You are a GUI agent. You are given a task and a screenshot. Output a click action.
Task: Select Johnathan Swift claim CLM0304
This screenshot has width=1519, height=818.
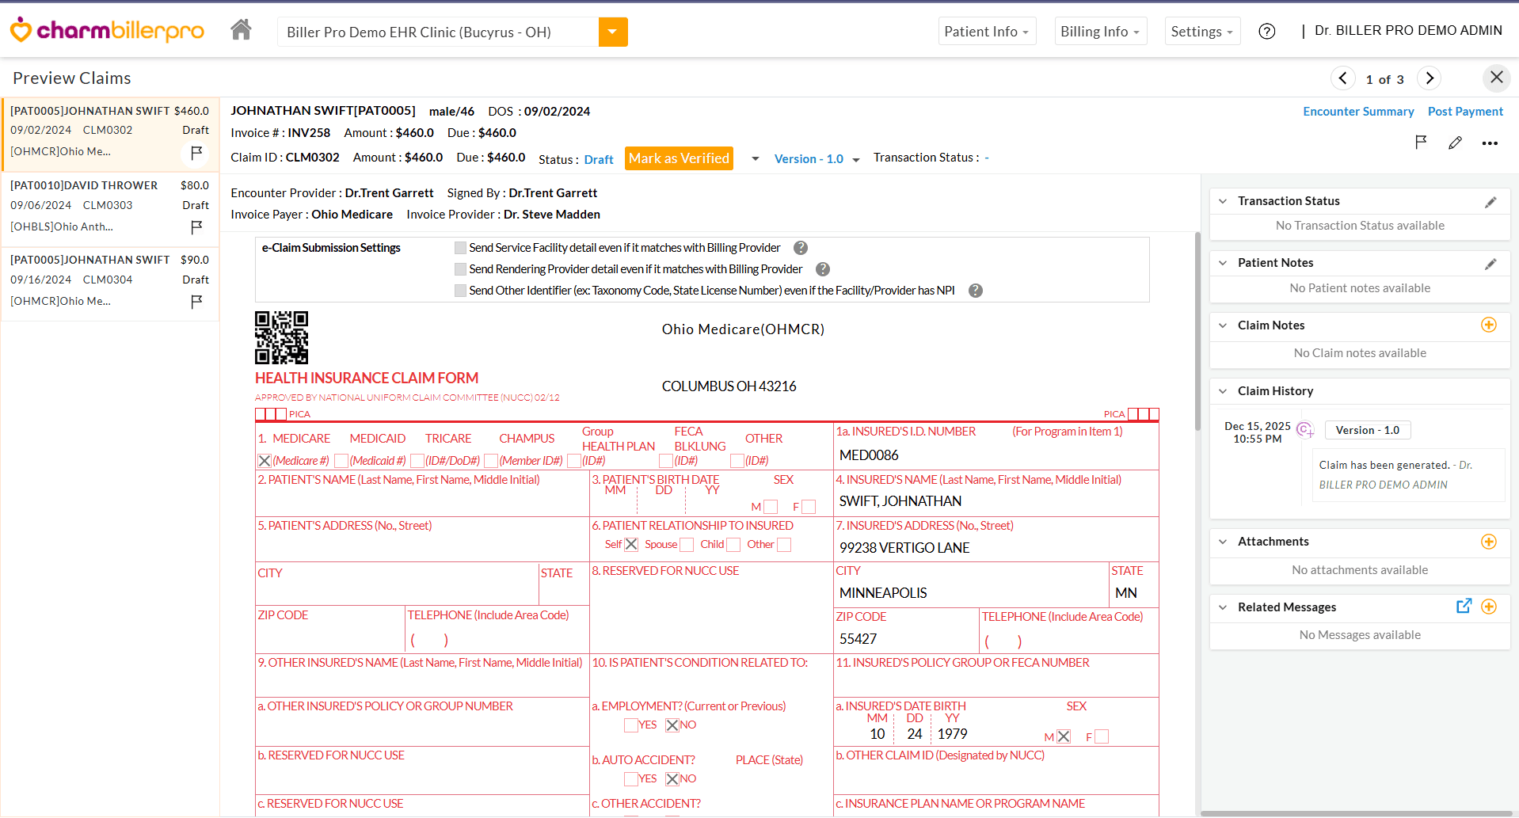tap(110, 283)
